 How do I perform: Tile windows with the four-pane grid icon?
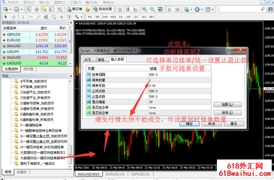160,9
